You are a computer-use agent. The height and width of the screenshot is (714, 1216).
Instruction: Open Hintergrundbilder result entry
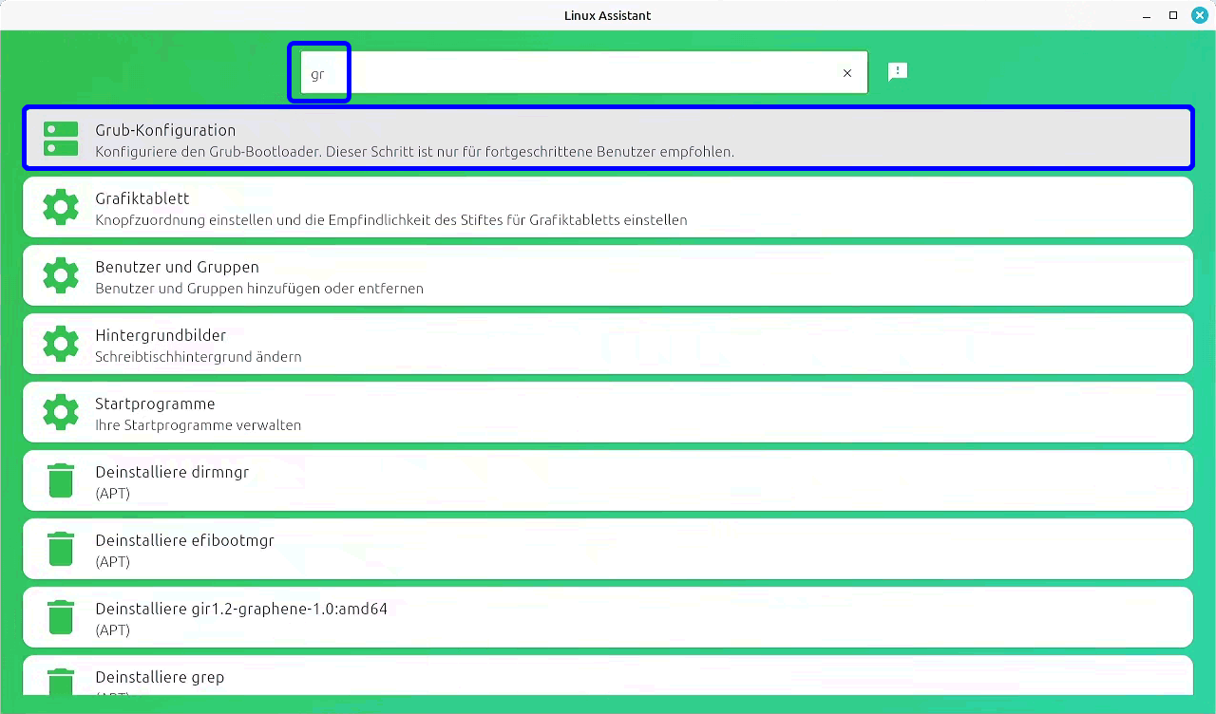[608, 344]
